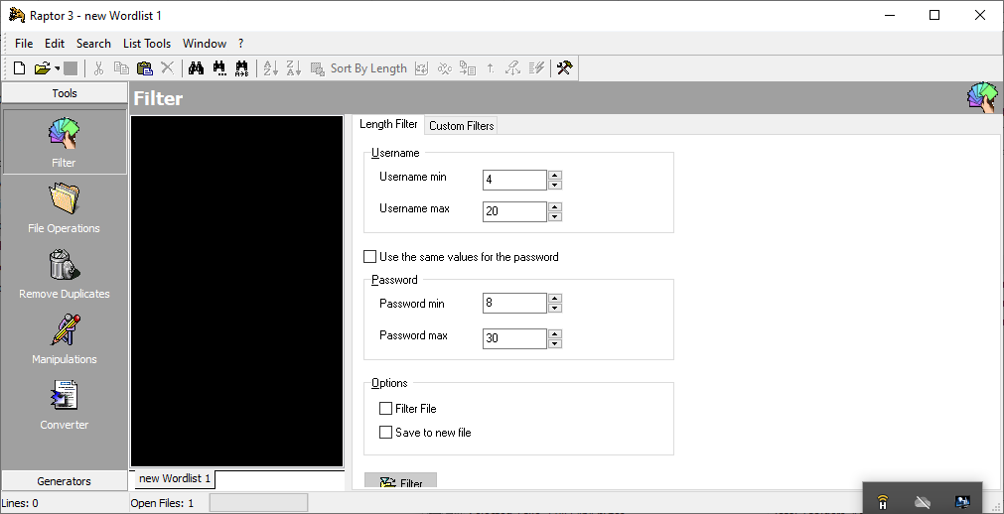This screenshot has height=514, width=1004.
Task: Click the Paste clipboard toolbar icon
Action: (144, 68)
